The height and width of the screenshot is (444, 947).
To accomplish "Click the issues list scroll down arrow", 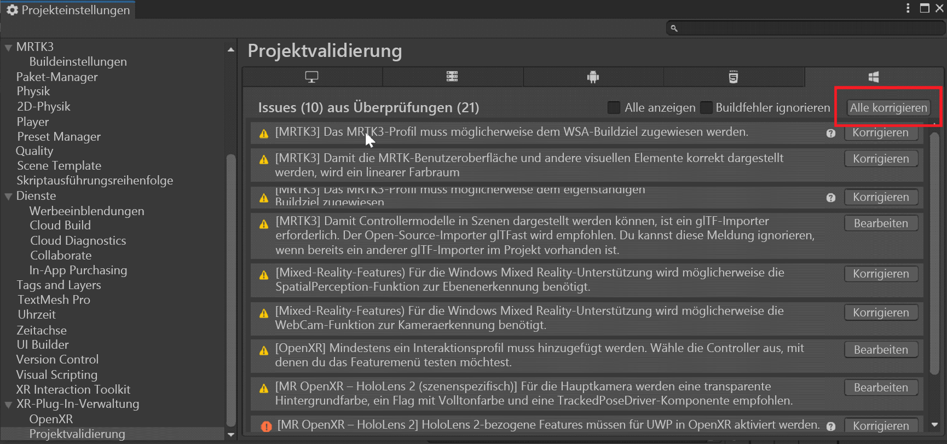I will [935, 425].
